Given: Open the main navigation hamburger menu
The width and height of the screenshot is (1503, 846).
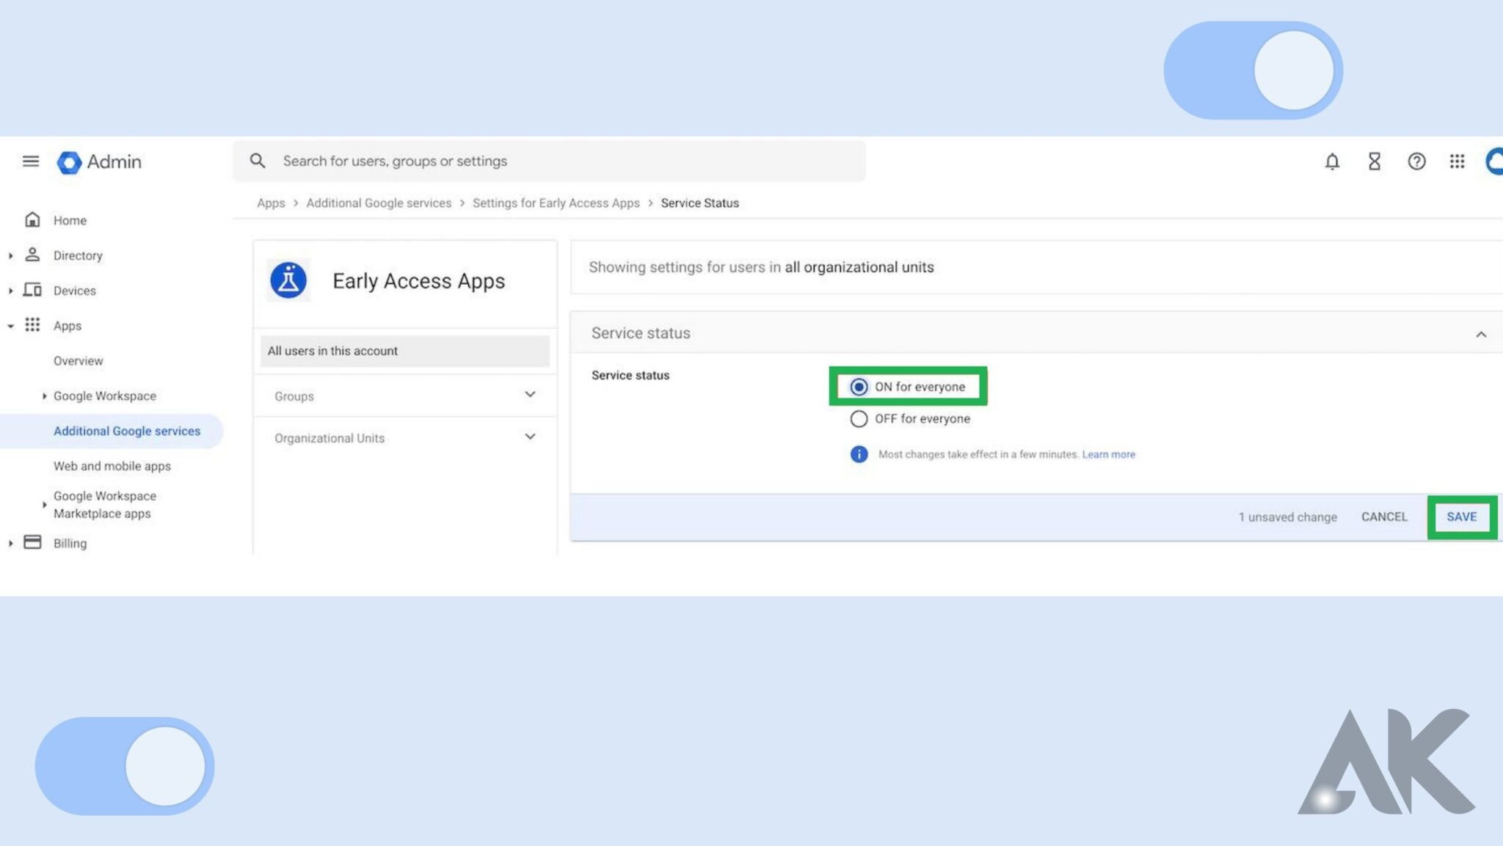Looking at the screenshot, I should 30,161.
